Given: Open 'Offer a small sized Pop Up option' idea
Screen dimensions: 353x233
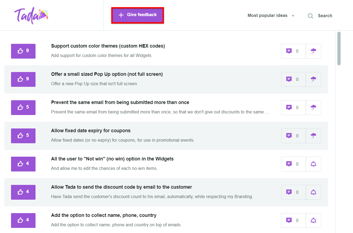Looking at the screenshot, I should 107,74.
